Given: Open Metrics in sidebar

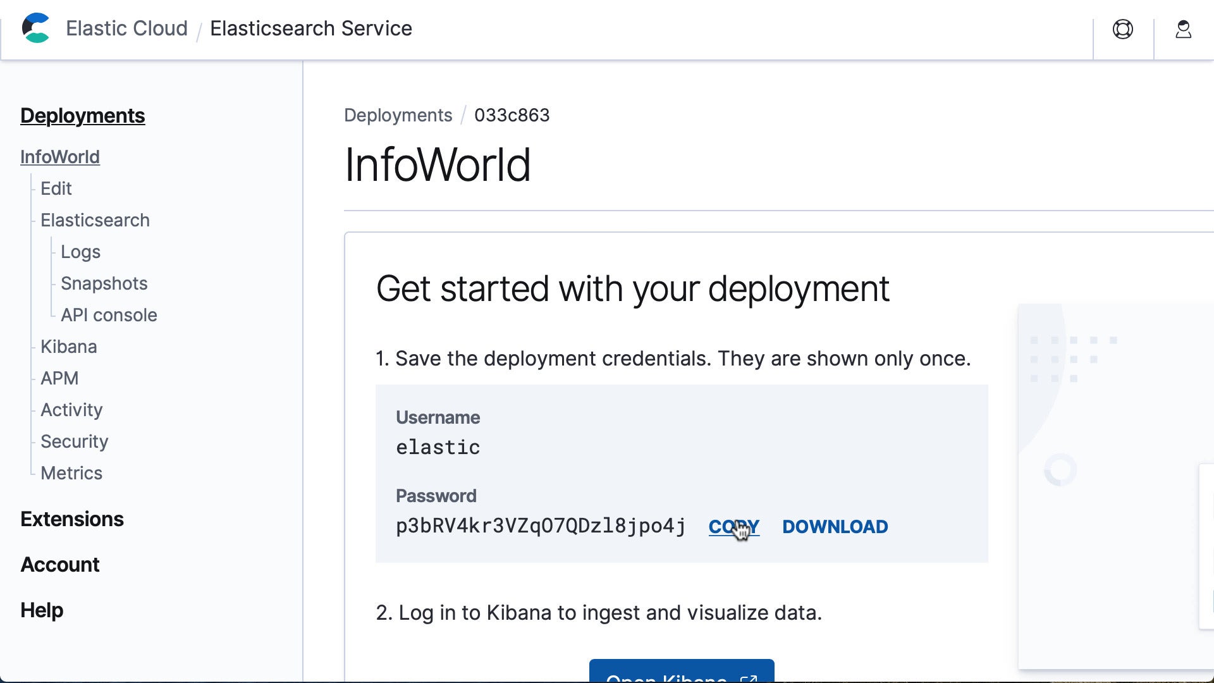Looking at the screenshot, I should [71, 473].
